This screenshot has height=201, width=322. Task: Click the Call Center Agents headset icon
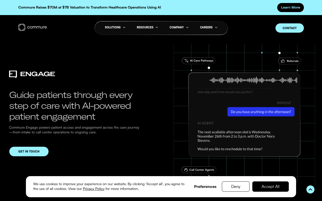186,170
